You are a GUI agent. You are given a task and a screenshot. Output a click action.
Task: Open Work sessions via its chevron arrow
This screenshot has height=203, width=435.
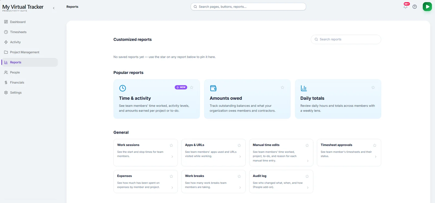tap(172, 157)
